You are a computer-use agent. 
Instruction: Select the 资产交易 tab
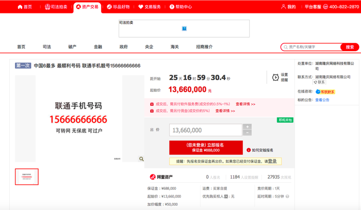coord(87,7)
